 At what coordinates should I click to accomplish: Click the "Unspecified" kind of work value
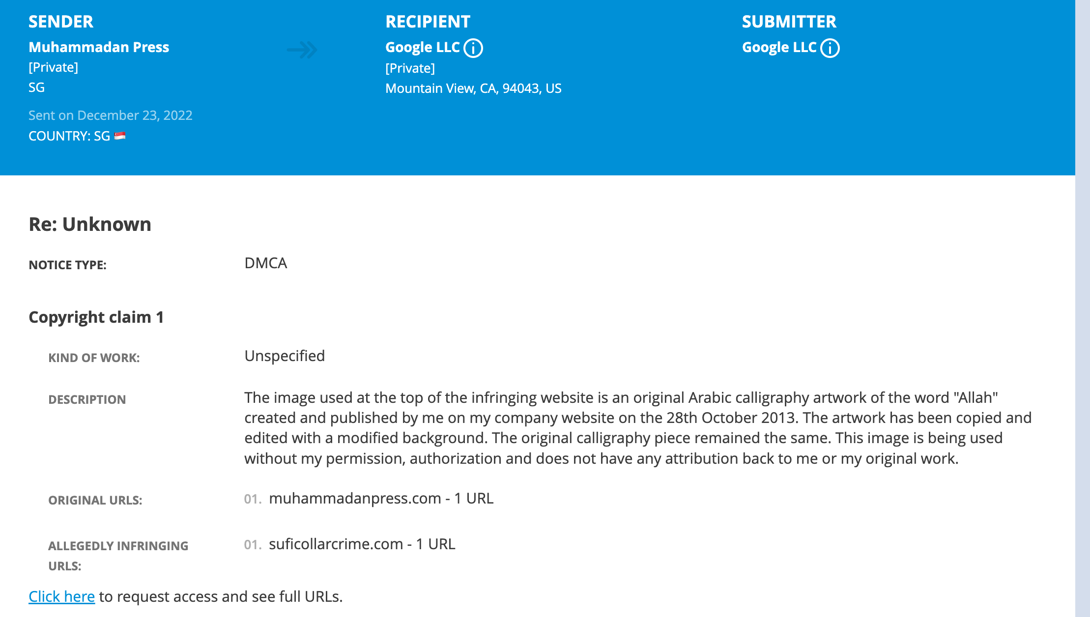coord(285,356)
